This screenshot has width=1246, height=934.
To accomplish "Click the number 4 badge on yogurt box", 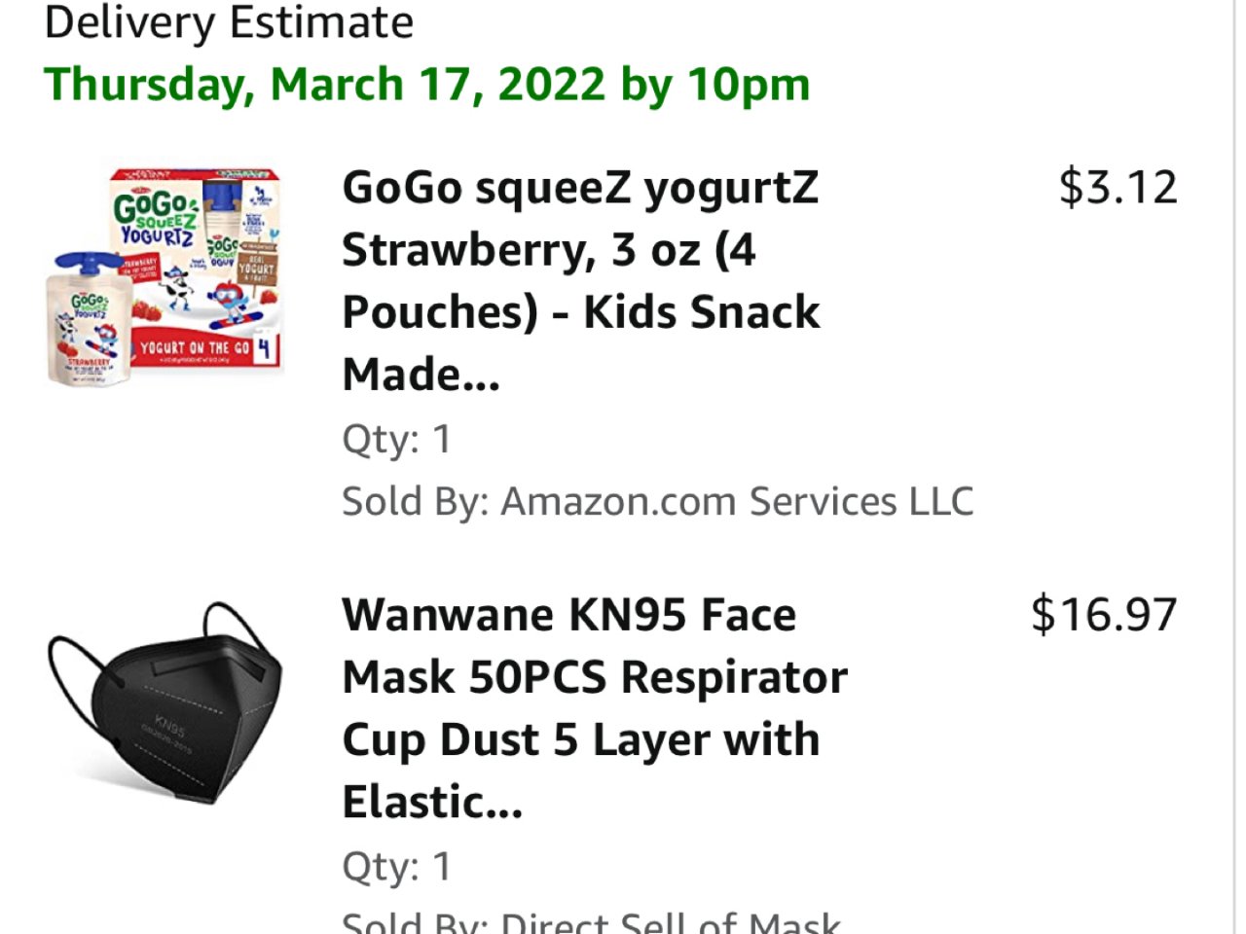I will [265, 347].
